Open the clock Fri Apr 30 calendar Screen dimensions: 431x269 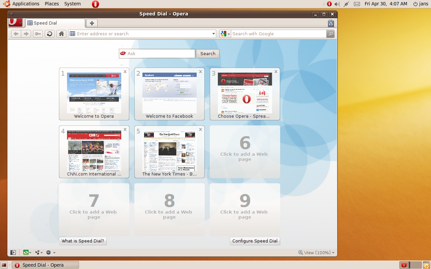(386, 4)
